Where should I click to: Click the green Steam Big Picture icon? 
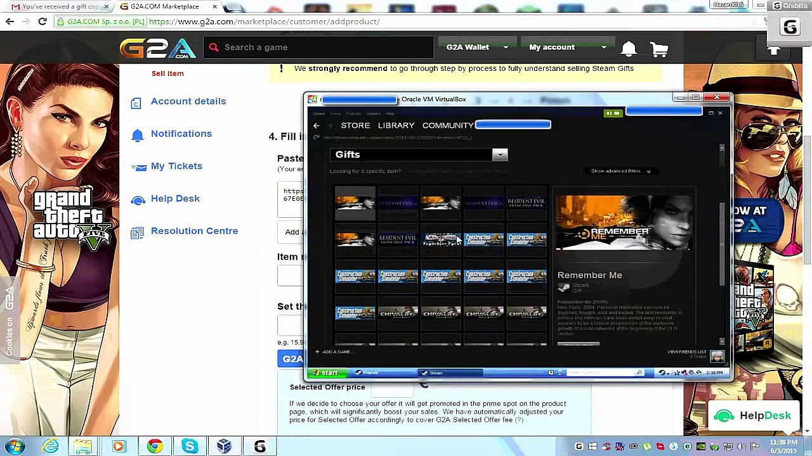coord(612,113)
